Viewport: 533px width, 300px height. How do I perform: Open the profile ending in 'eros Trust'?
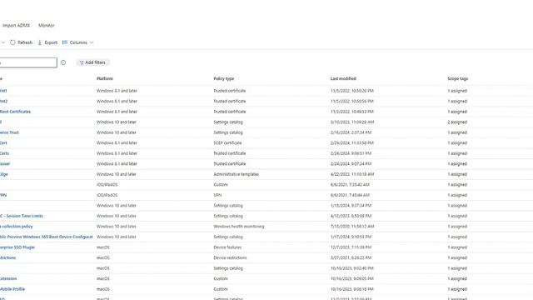coord(9,132)
